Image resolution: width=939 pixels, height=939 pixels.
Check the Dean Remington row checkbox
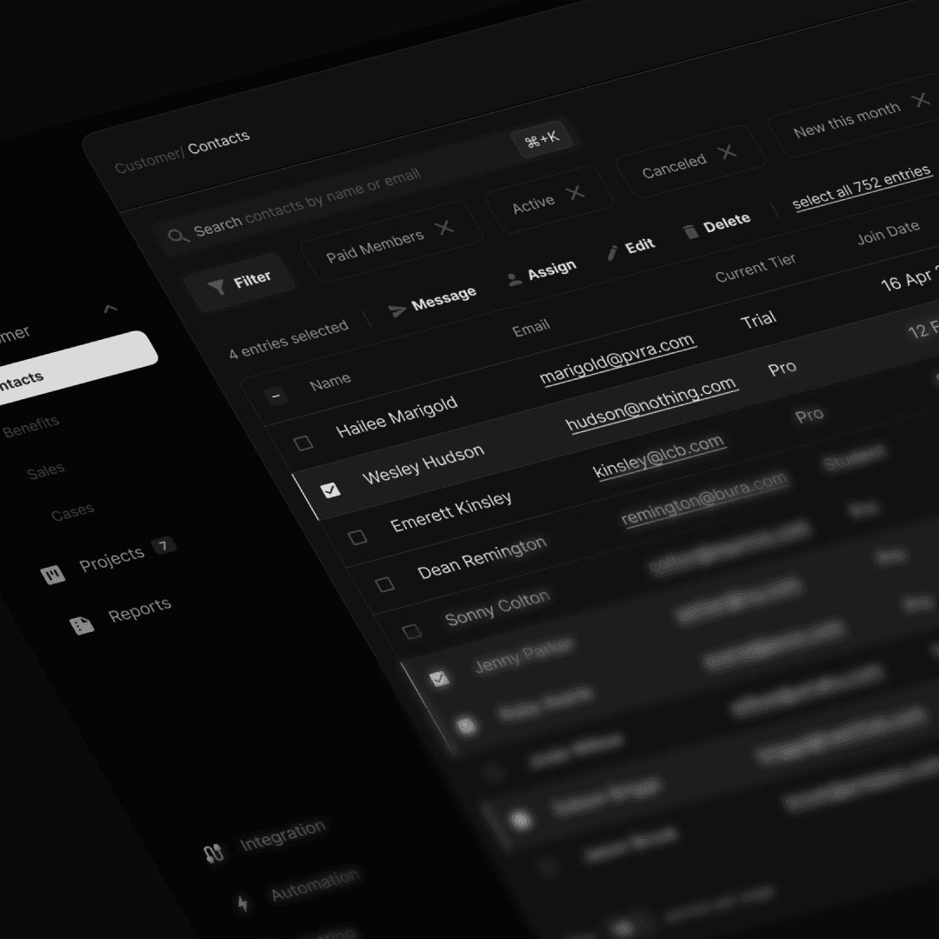coord(384,584)
